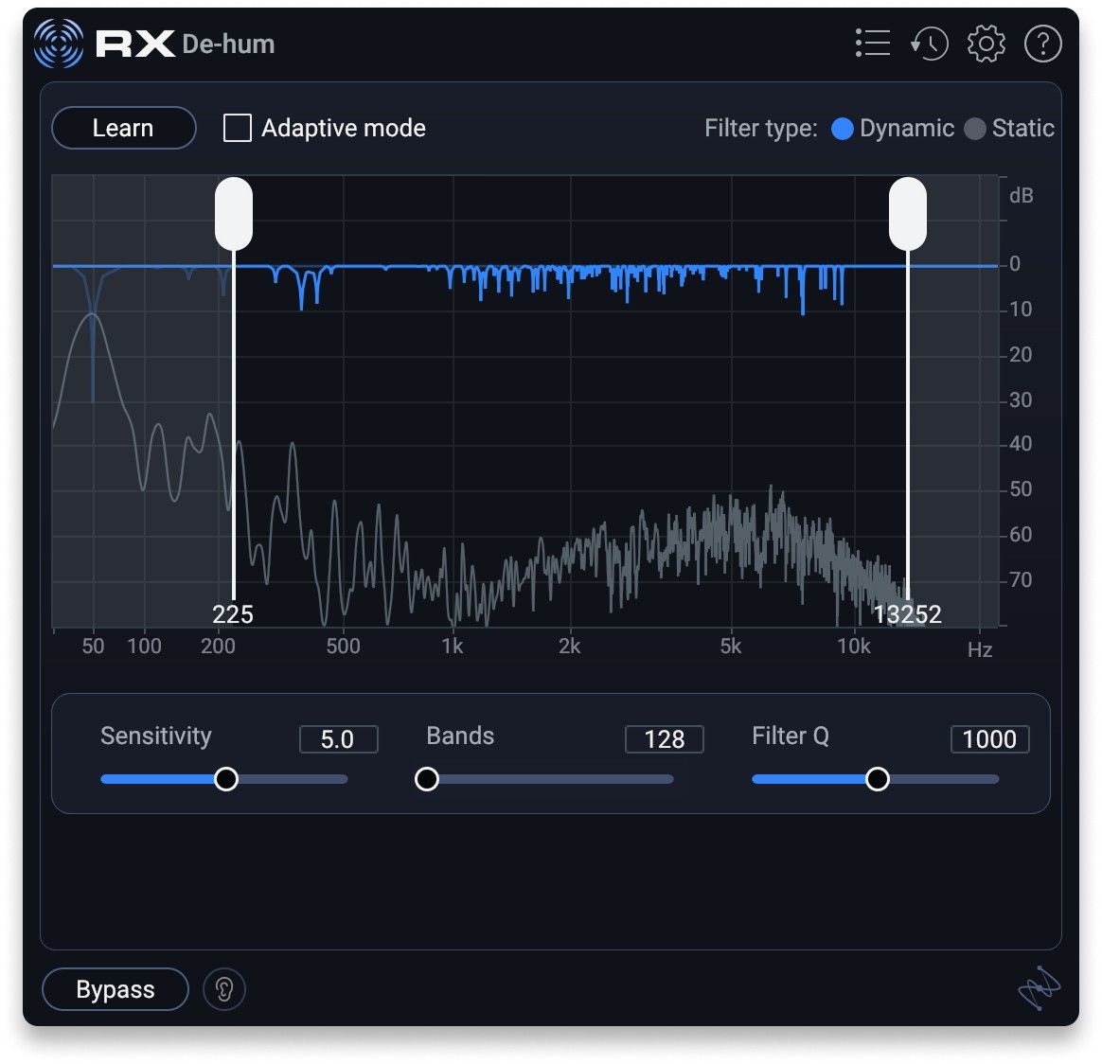Enable the Adaptive mode checkbox
This screenshot has width=1102, height=1064.
pyautogui.click(x=238, y=128)
